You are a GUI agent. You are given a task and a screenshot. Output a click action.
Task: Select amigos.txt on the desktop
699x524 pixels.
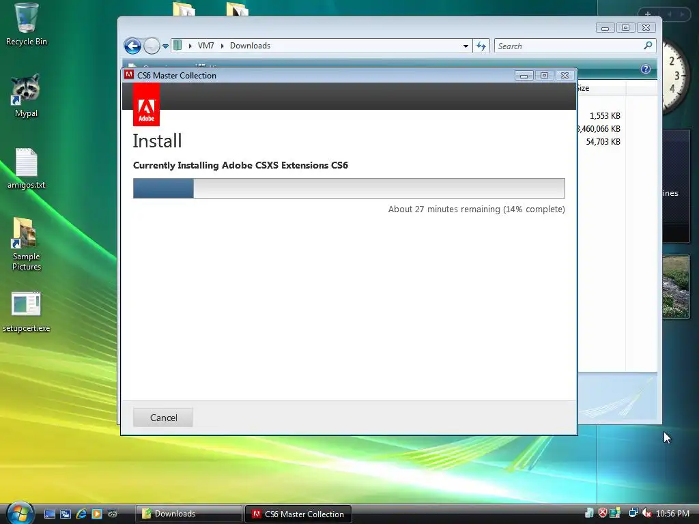coord(27,169)
